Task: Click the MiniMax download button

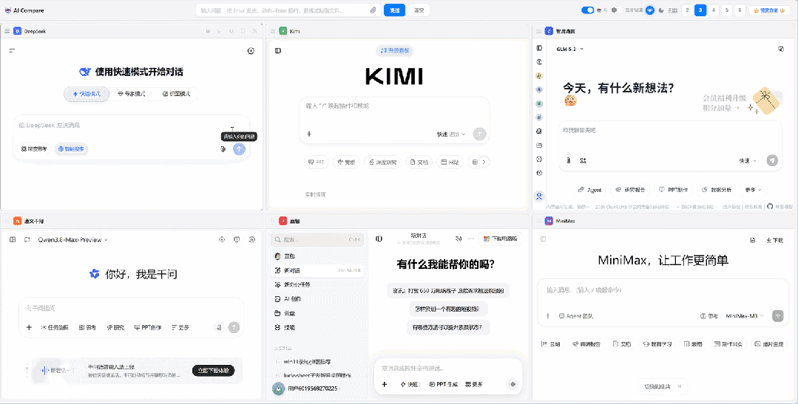Action: 774,240
